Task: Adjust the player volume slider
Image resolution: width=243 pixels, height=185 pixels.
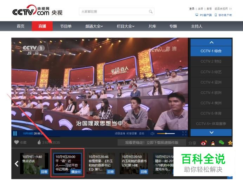Action: click(166, 133)
